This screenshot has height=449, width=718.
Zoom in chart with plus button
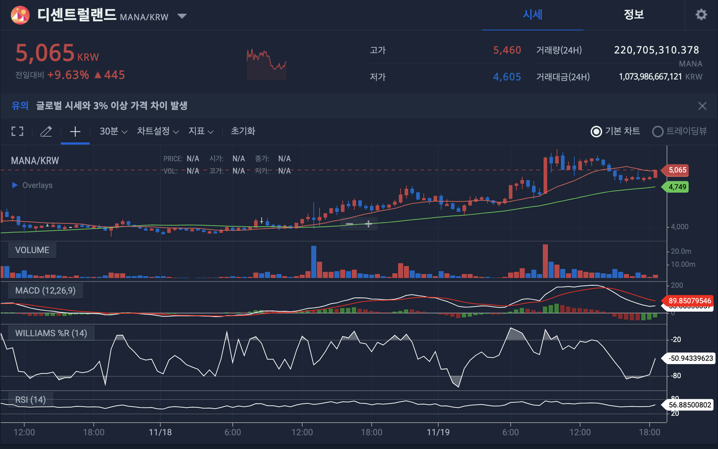coord(368,224)
